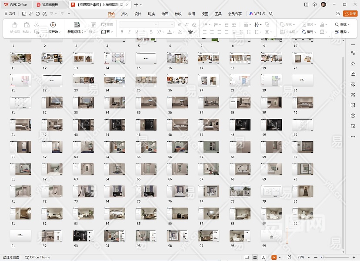The width and height of the screenshot is (360, 261).
Task: Click the fit-to-window icon near zoom percentage
Action: point(289,257)
